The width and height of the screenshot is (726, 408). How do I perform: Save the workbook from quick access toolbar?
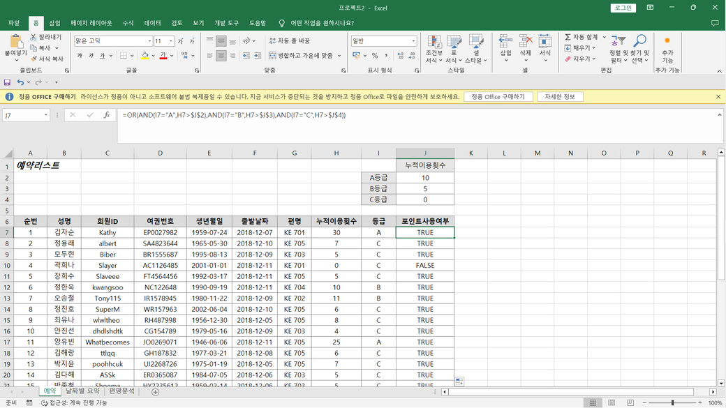coord(8,82)
